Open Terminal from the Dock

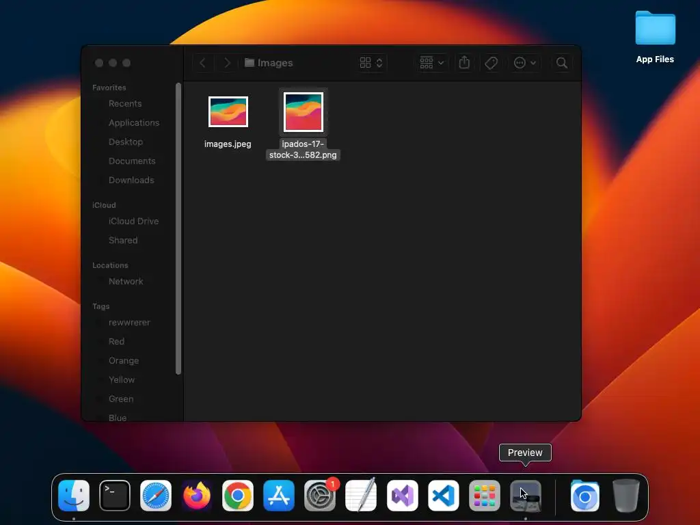[x=115, y=496]
